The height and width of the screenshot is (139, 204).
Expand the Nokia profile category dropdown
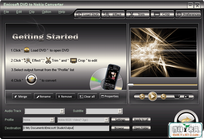(52, 120)
